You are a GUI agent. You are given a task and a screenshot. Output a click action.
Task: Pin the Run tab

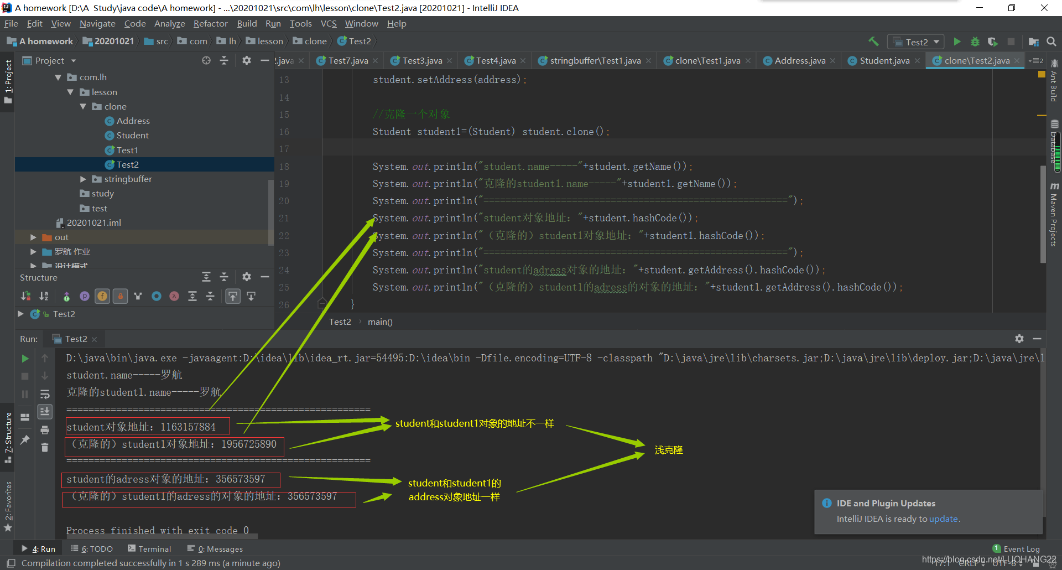pyautogui.click(x=25, y=440)
